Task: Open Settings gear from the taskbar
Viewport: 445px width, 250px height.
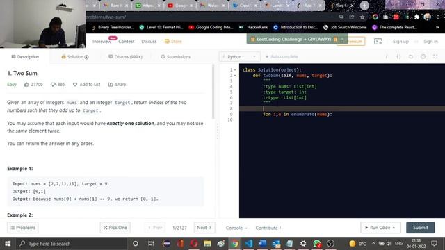Action: click(x=303, y=244)
